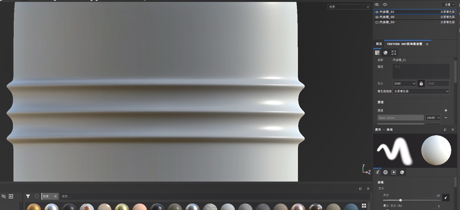Open the 着色器链接 主要着色器 dropdown

pyautogui.click(x=421, y=91)
